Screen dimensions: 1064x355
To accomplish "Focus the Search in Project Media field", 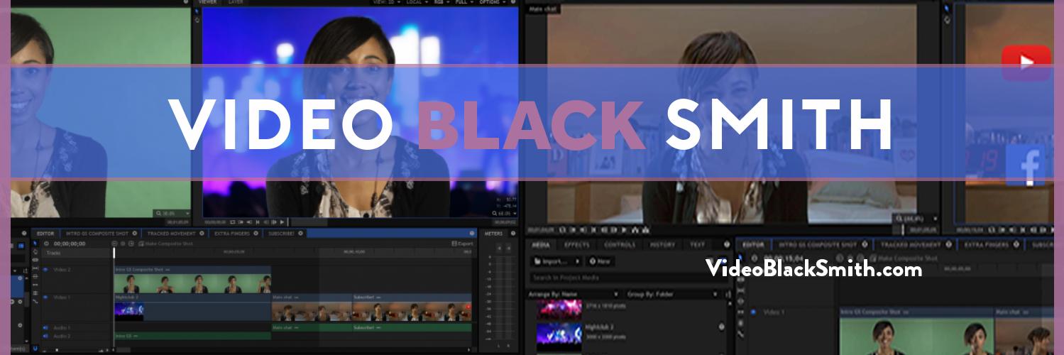I will click(x=627, y=278).
